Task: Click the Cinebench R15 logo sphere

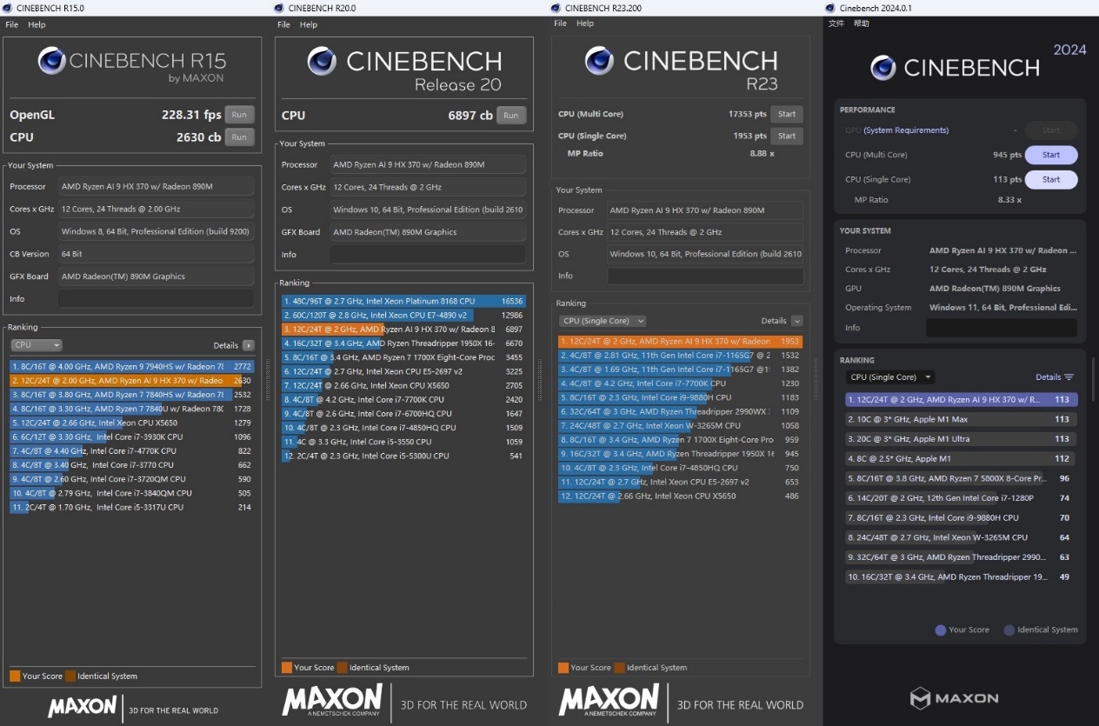Action: [51, 61]
